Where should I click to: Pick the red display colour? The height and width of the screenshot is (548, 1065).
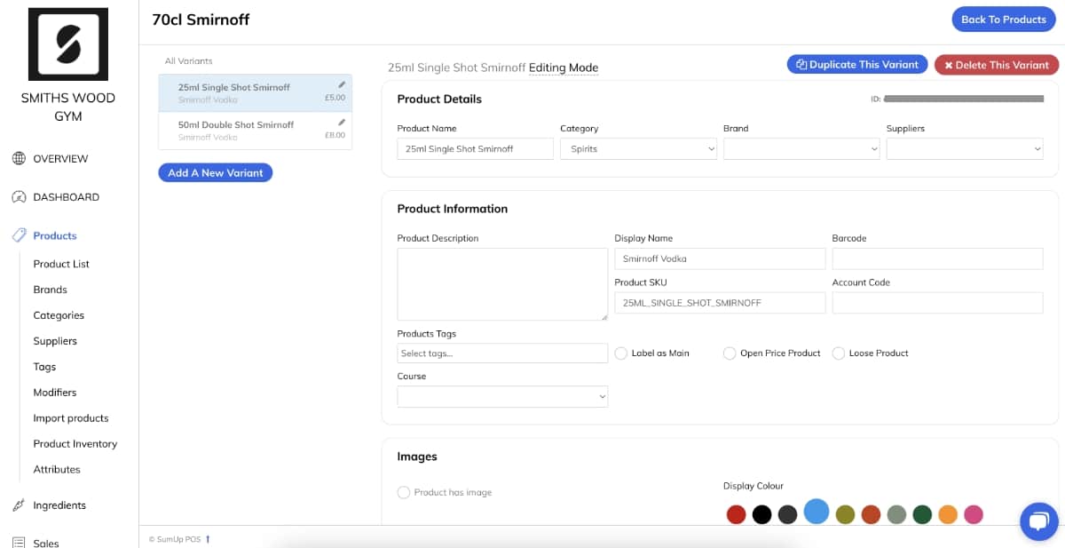click(736, 514)
